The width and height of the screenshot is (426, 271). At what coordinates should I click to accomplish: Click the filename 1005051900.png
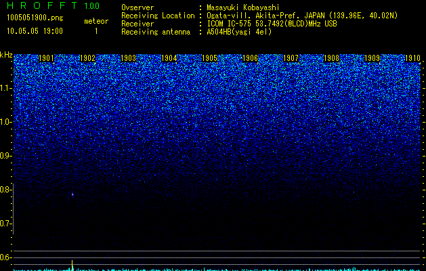coord(35,18)
